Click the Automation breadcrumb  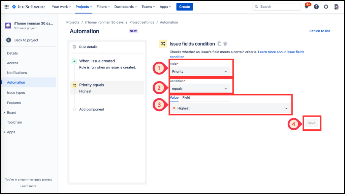click(169, 23)
